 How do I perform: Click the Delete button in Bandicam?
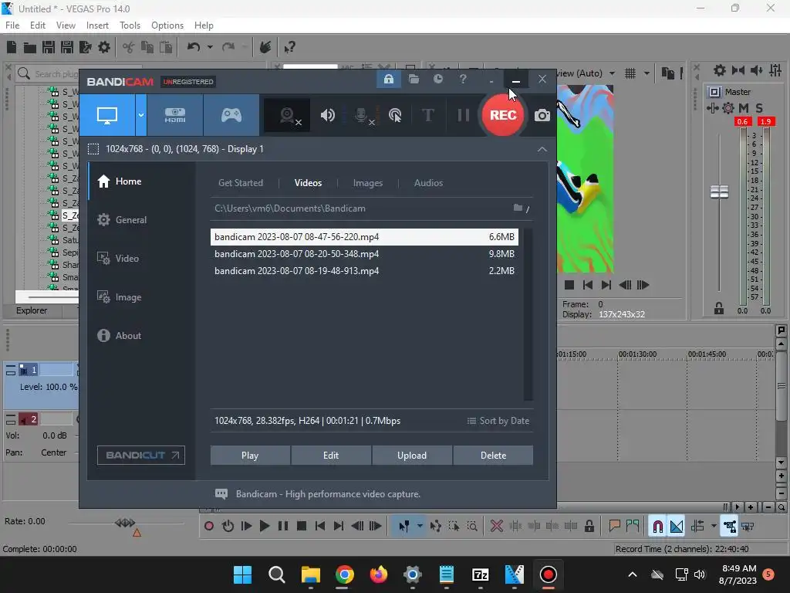(493, 456)
